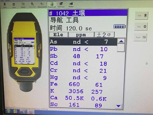Screen dimensions: 153x115
Task: Click the Stop button in right panel
Action: tap(141, 27)
